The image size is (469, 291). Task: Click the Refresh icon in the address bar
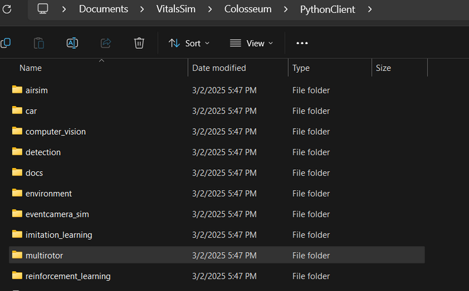[x=6, y=9]
